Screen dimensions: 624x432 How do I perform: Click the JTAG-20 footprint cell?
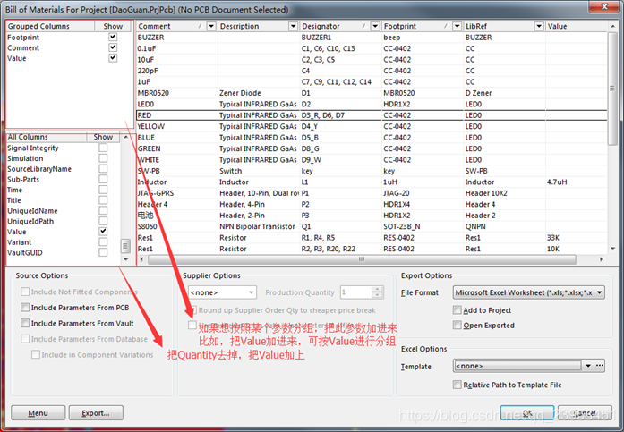pos(423,193)
